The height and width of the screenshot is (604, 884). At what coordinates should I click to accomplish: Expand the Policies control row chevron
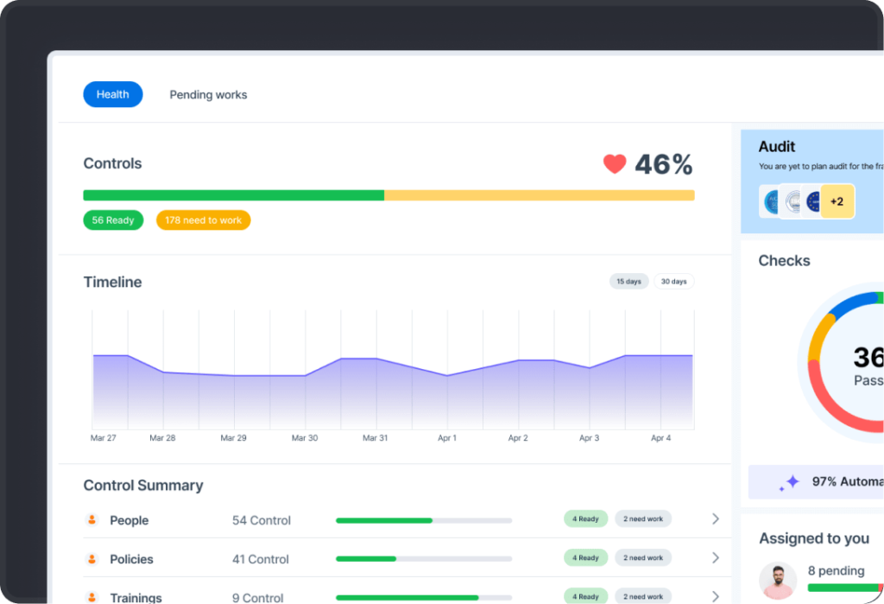pyautogui.click(x=715, y=558)
